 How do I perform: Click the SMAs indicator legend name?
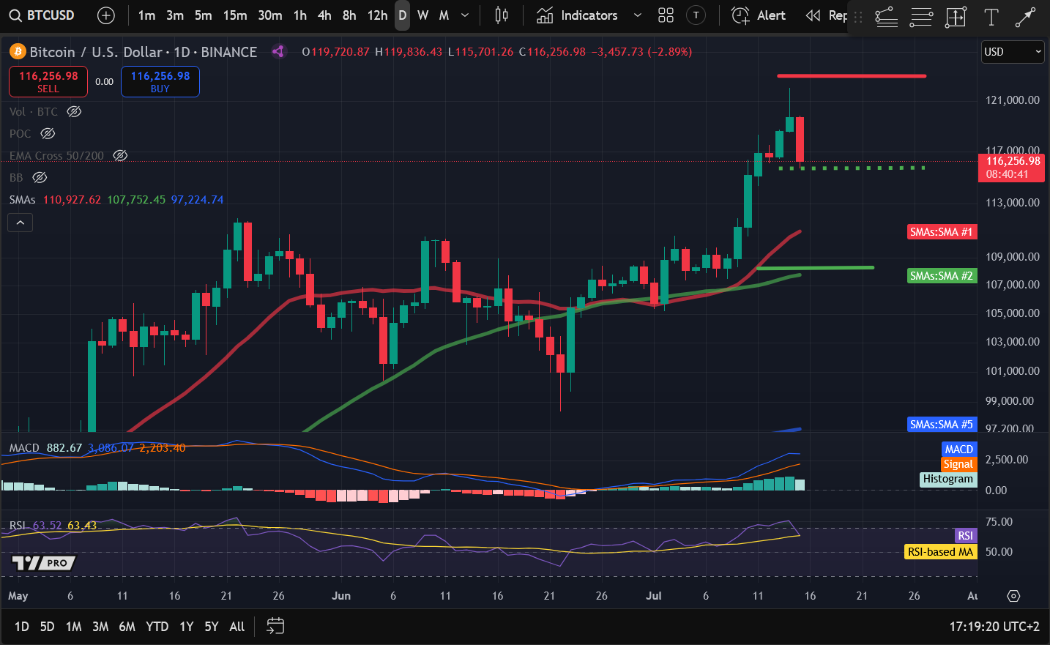(23, 200)
